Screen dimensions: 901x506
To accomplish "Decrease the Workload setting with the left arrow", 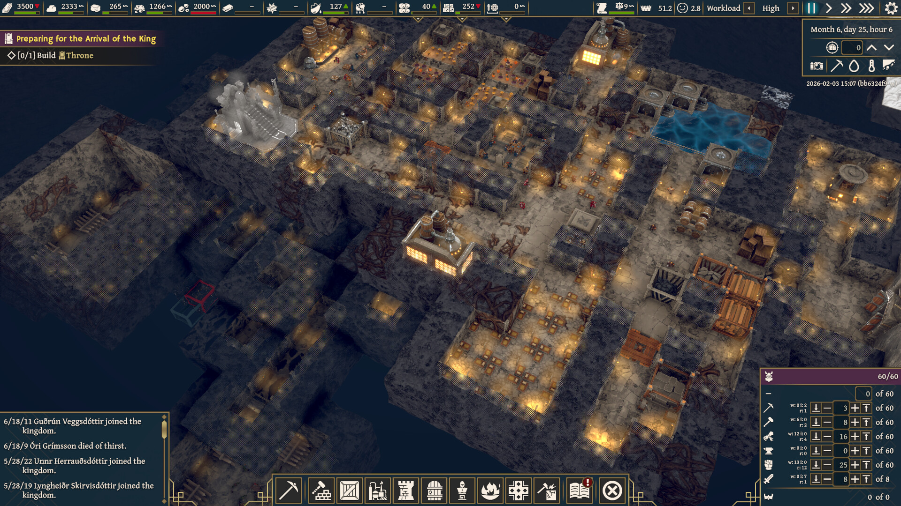I will pos(748,8).
